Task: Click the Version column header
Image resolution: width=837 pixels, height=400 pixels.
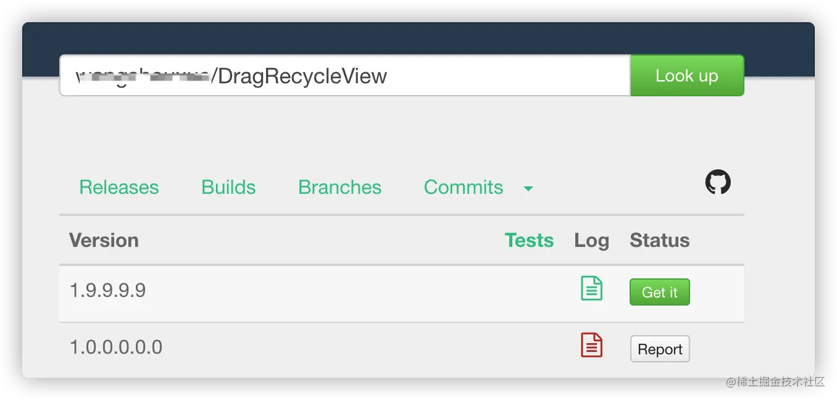Action: [x=104, y=240]
